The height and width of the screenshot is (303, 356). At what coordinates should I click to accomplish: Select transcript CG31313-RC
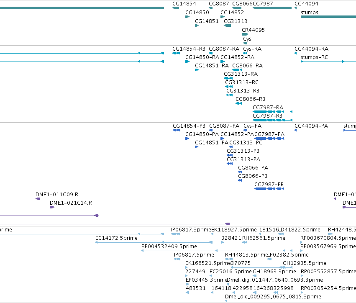pos(229,87)
